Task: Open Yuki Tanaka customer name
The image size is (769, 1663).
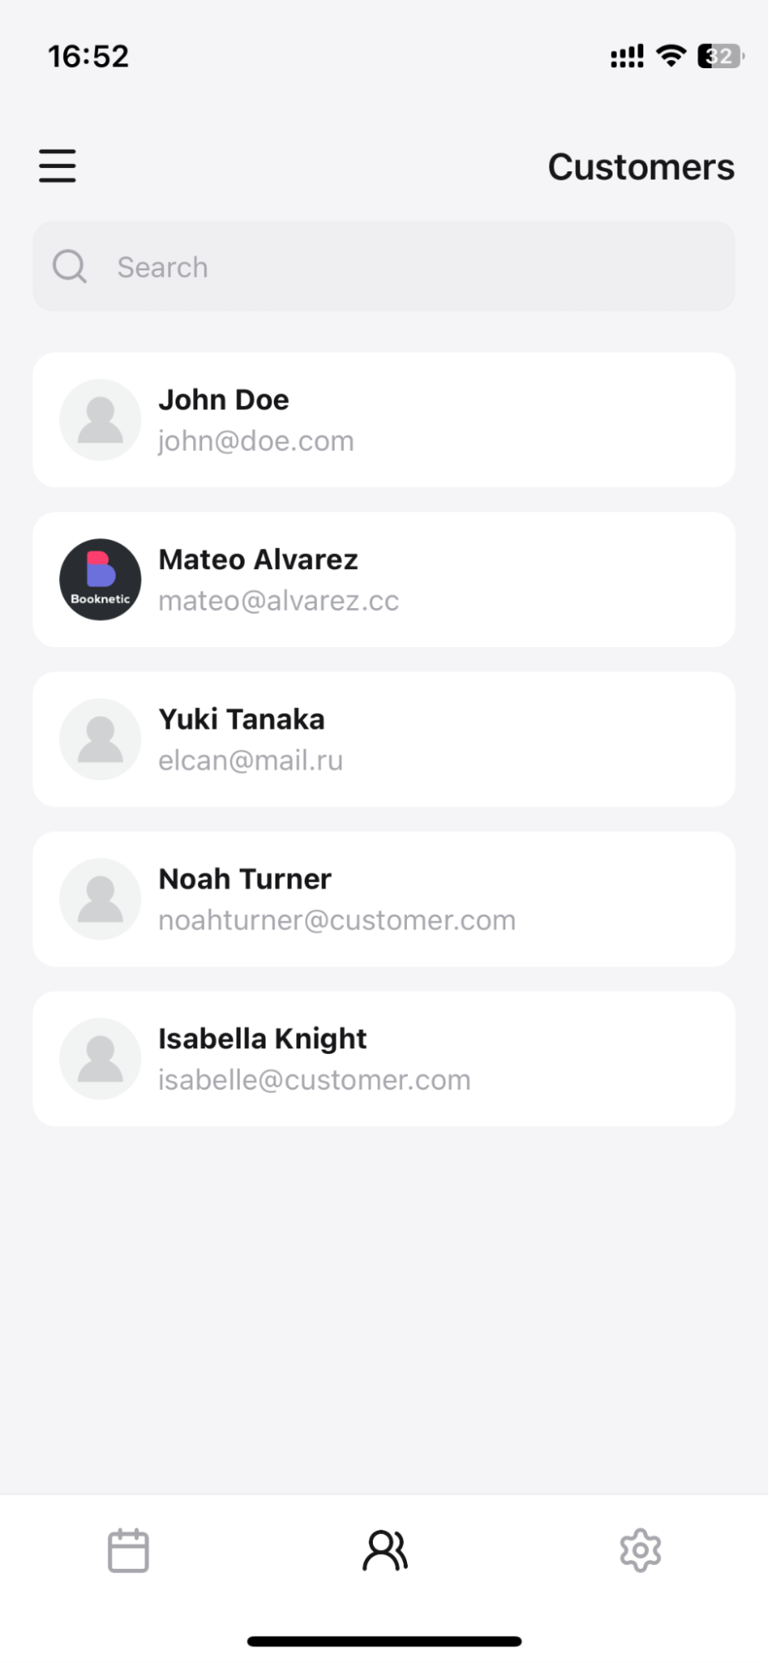Action: [x=241, y=720]
